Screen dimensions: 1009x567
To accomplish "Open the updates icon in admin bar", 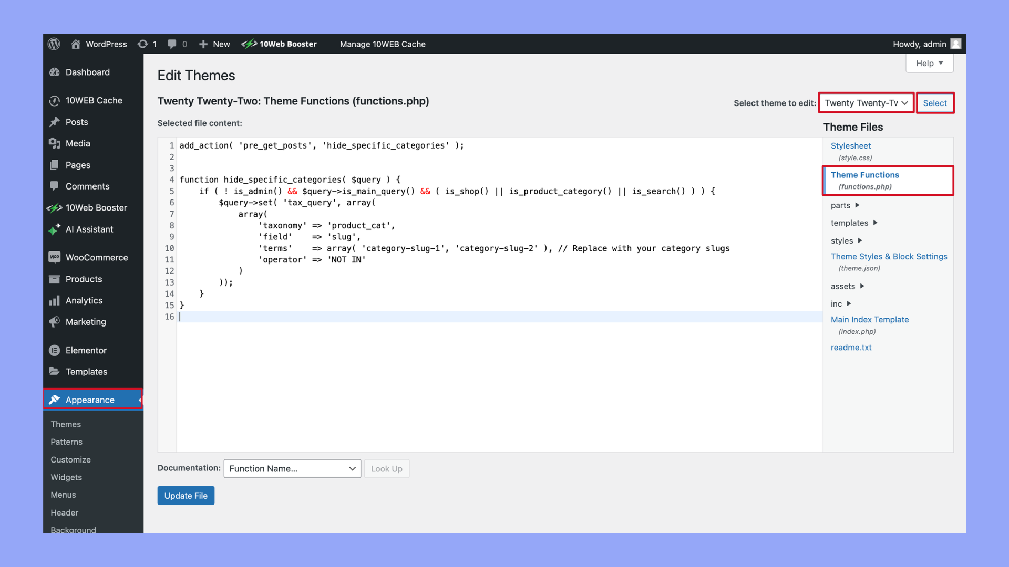I will click(x=142, y=44).
